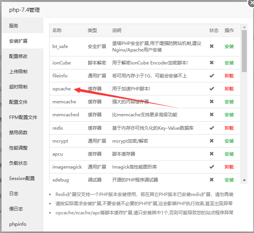Click the fileinfo extension name

pos(60,76)
